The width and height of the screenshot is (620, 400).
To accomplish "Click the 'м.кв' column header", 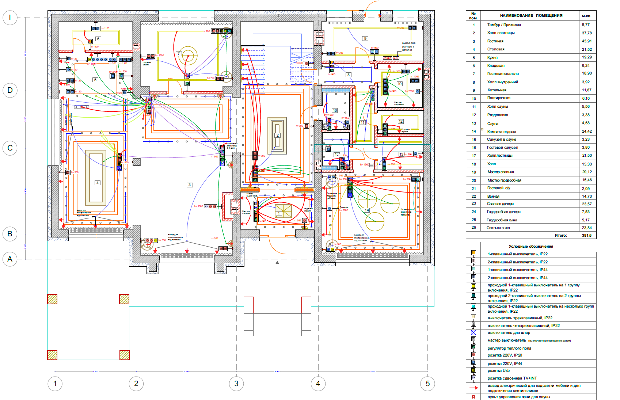I will [586, 16].
